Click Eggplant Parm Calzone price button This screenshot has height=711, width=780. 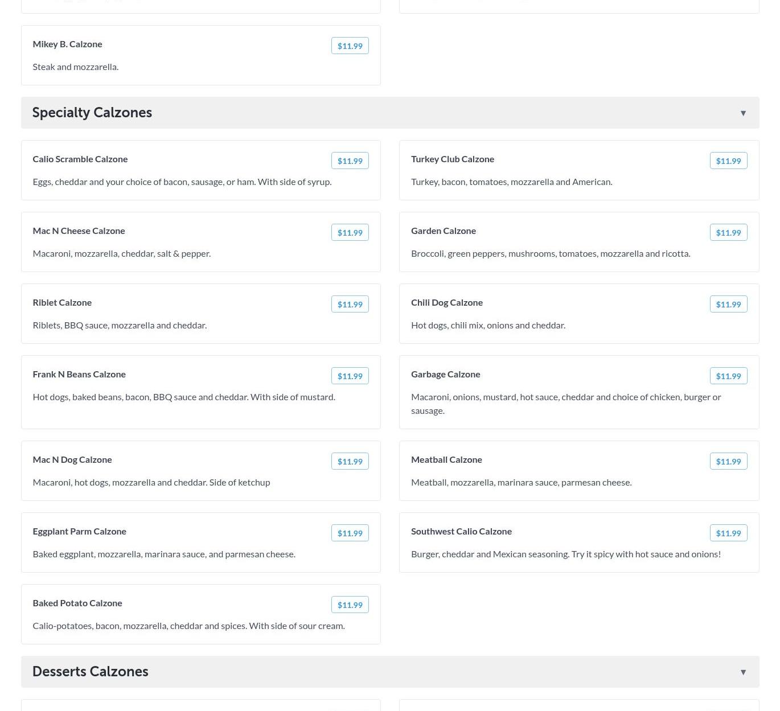tap(350, 533)
